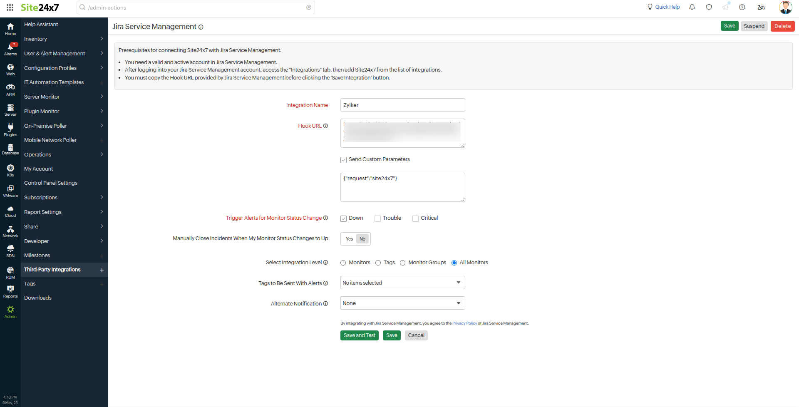Image resolution: width=799 pixels, height=407 pixels.
Task: Uncheck Send Custom Parameters checkbox
Action: tap(343, 160)
